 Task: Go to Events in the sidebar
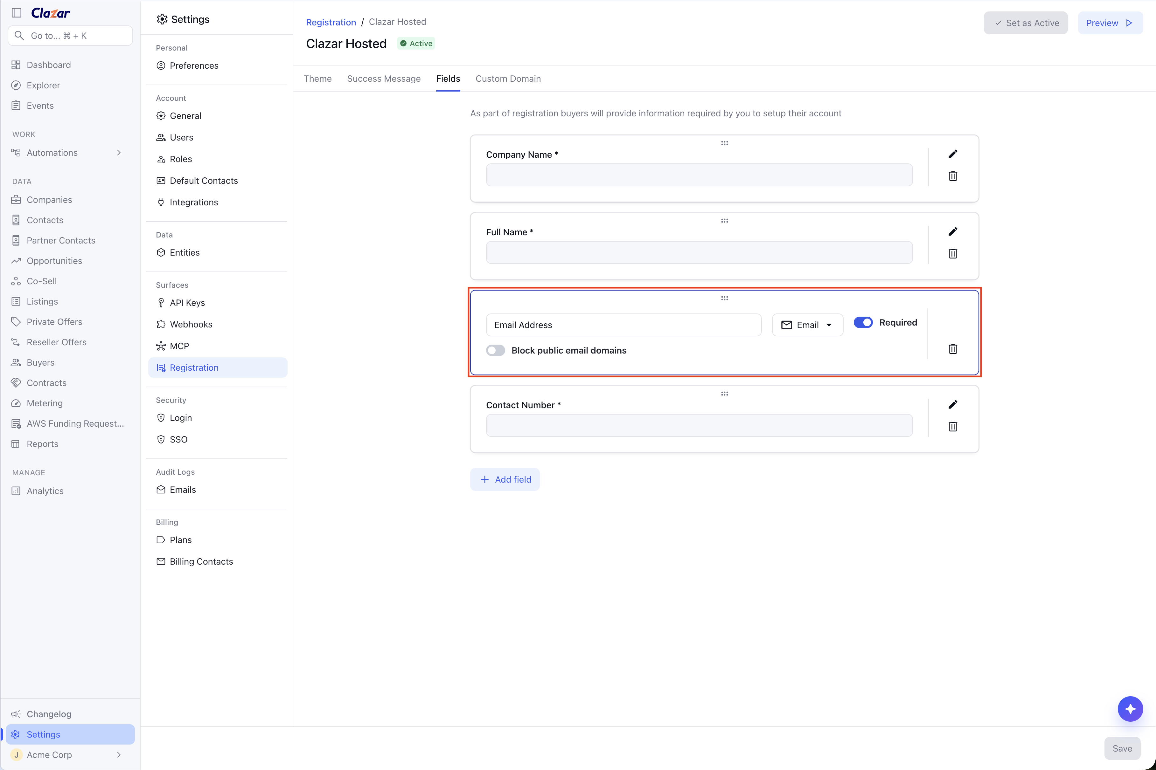point(70,106)
